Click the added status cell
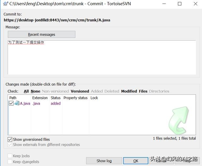The width and height of the screenshot is (202, 166). 56,103
